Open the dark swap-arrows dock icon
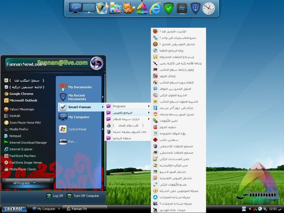 [182, 9]
